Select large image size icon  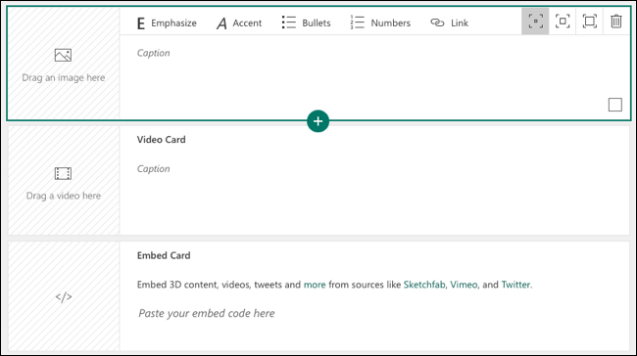point(589,22)
